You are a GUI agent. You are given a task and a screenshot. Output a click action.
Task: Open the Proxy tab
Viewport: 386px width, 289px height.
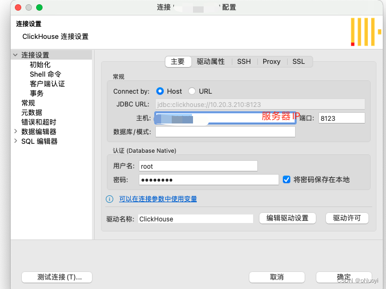pyautogui.click(x=271, y=62)
